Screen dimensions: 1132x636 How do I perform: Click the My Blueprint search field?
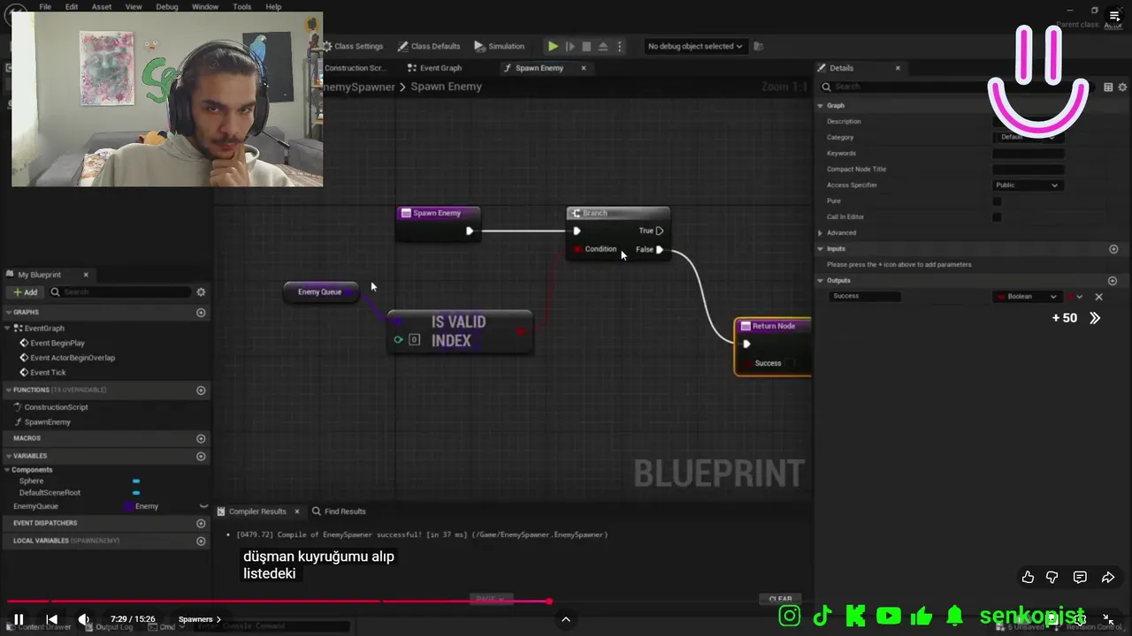[119, 292]
